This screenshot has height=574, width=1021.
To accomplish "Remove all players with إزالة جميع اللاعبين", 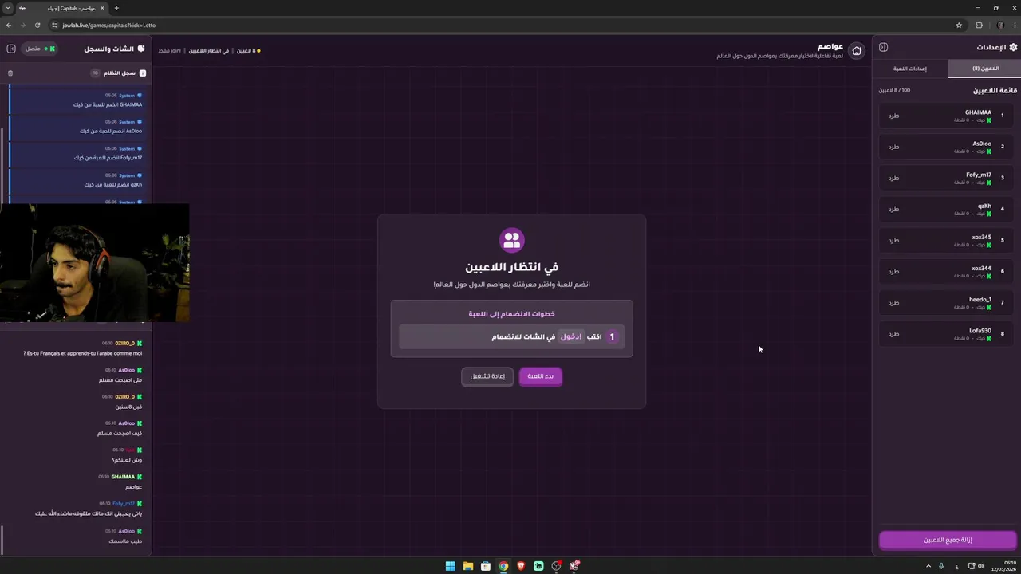I will (x=948, y=540).
